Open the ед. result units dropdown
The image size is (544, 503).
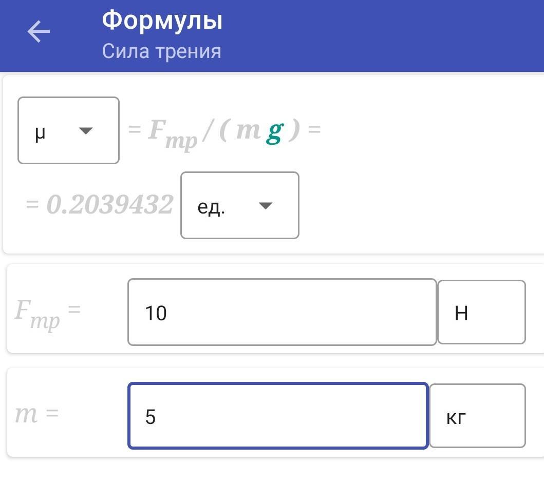click(x=239, y=205)
